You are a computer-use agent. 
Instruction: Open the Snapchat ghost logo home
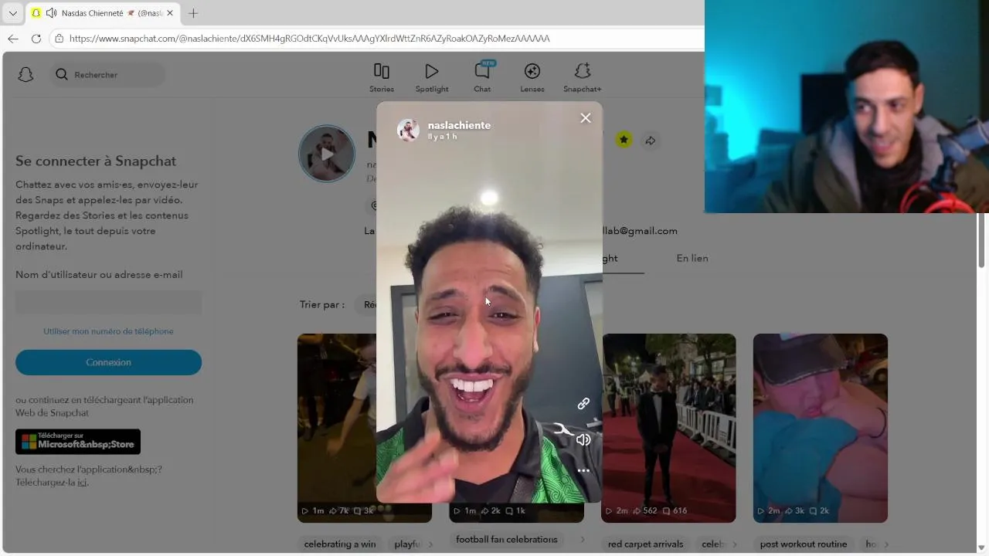coord(25,75)
